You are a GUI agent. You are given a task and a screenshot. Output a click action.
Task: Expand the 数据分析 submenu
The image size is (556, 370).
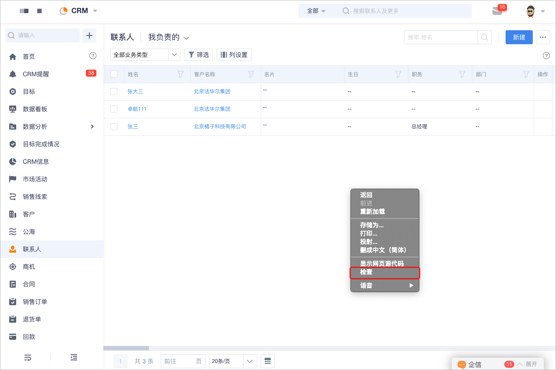(x=92, y=127)
